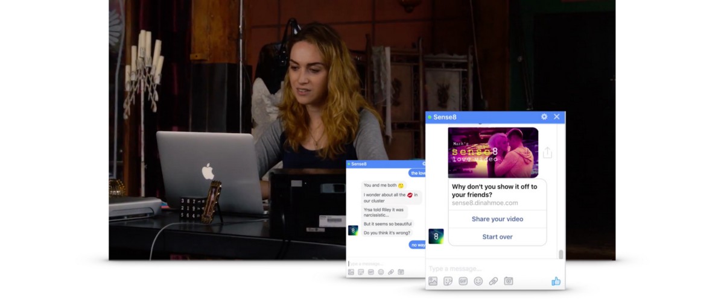Click Sense8 bot avatar in front chat

tap(436, 236)
